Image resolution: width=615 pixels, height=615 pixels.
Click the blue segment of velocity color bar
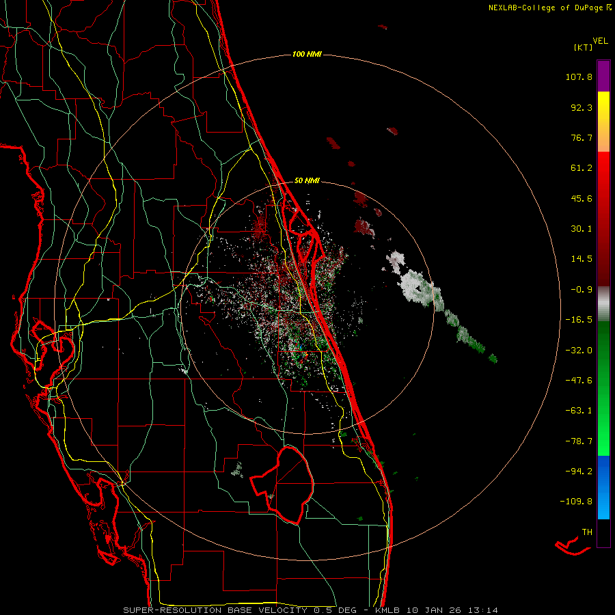click(603, 487)
